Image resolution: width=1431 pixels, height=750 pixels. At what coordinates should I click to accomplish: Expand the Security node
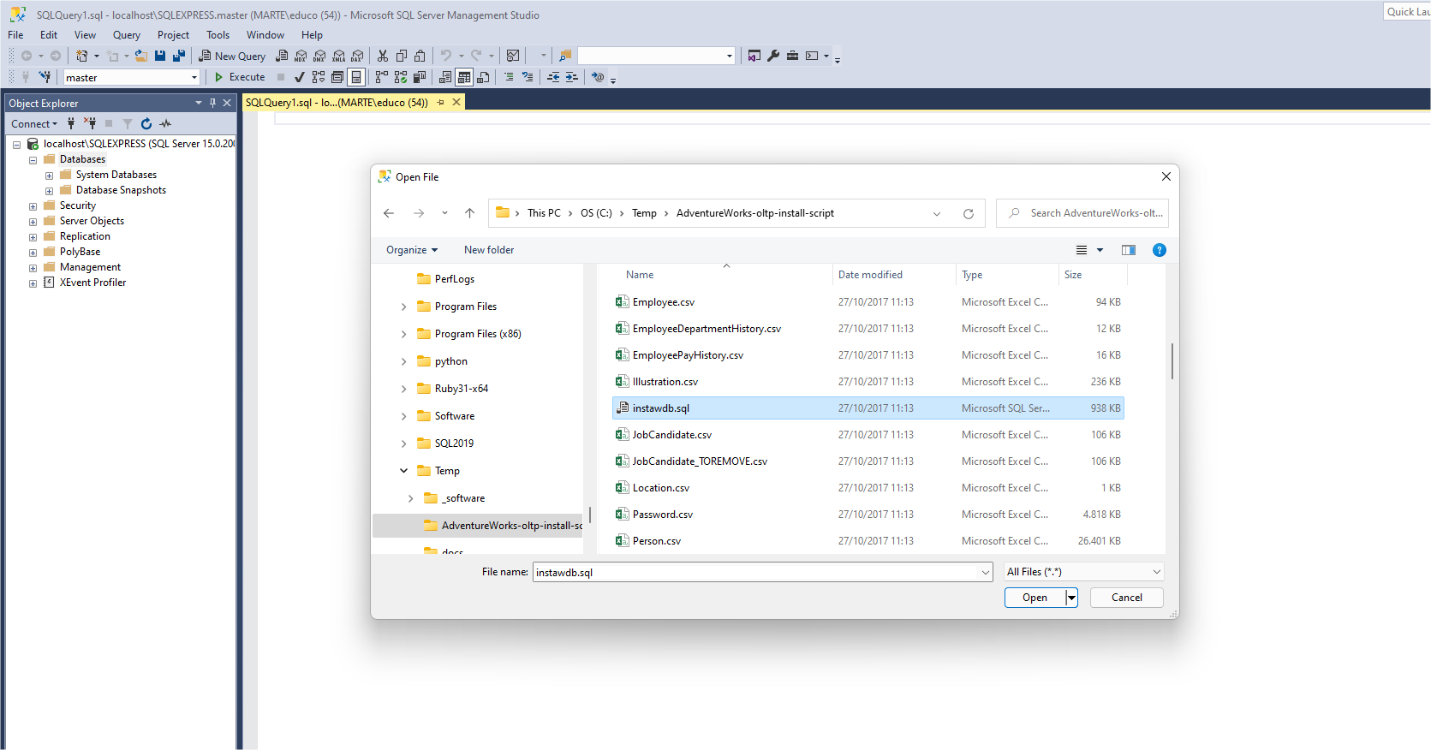33,206
